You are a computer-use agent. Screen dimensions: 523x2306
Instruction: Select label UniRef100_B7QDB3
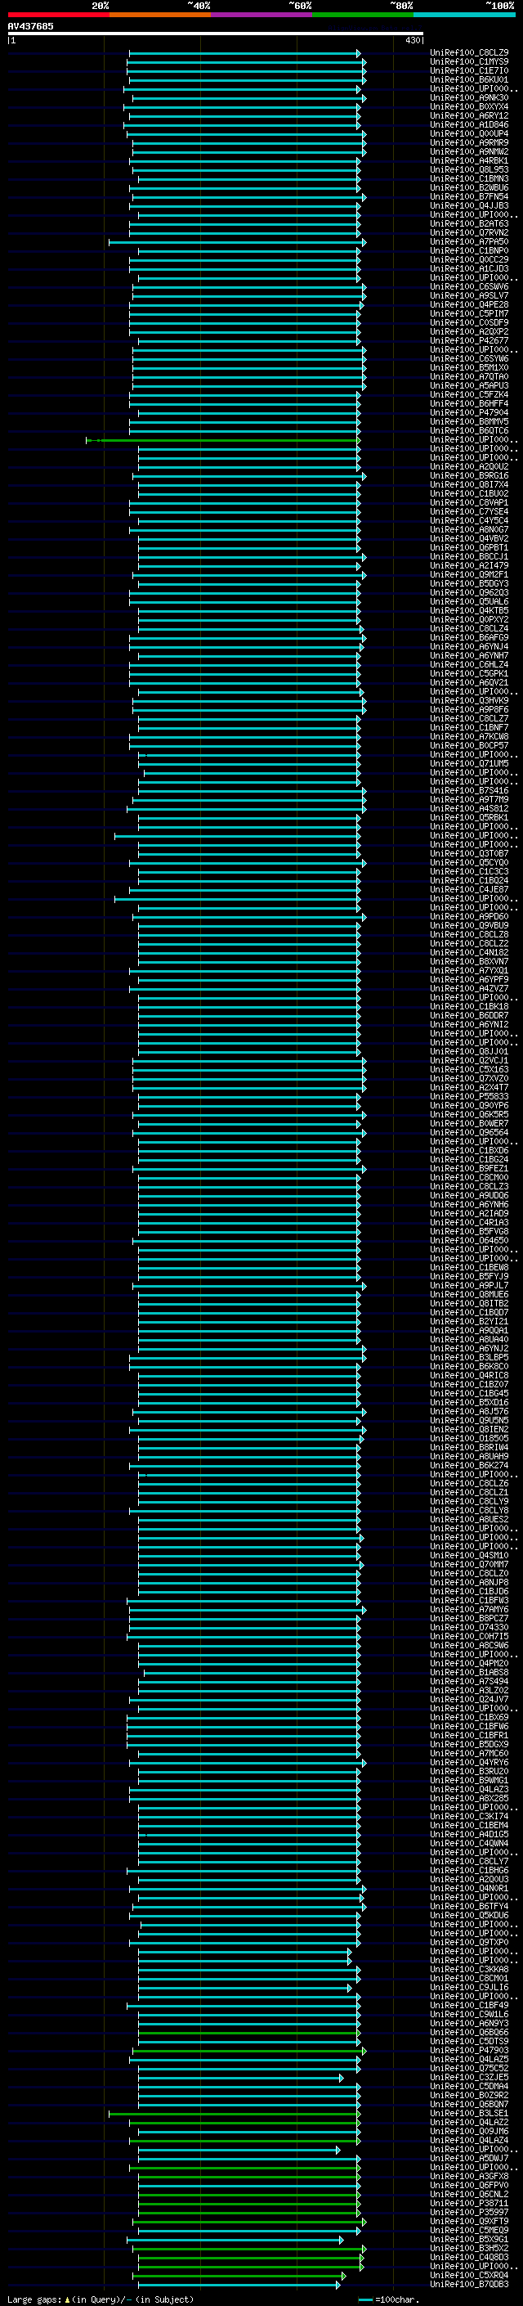469,2285
